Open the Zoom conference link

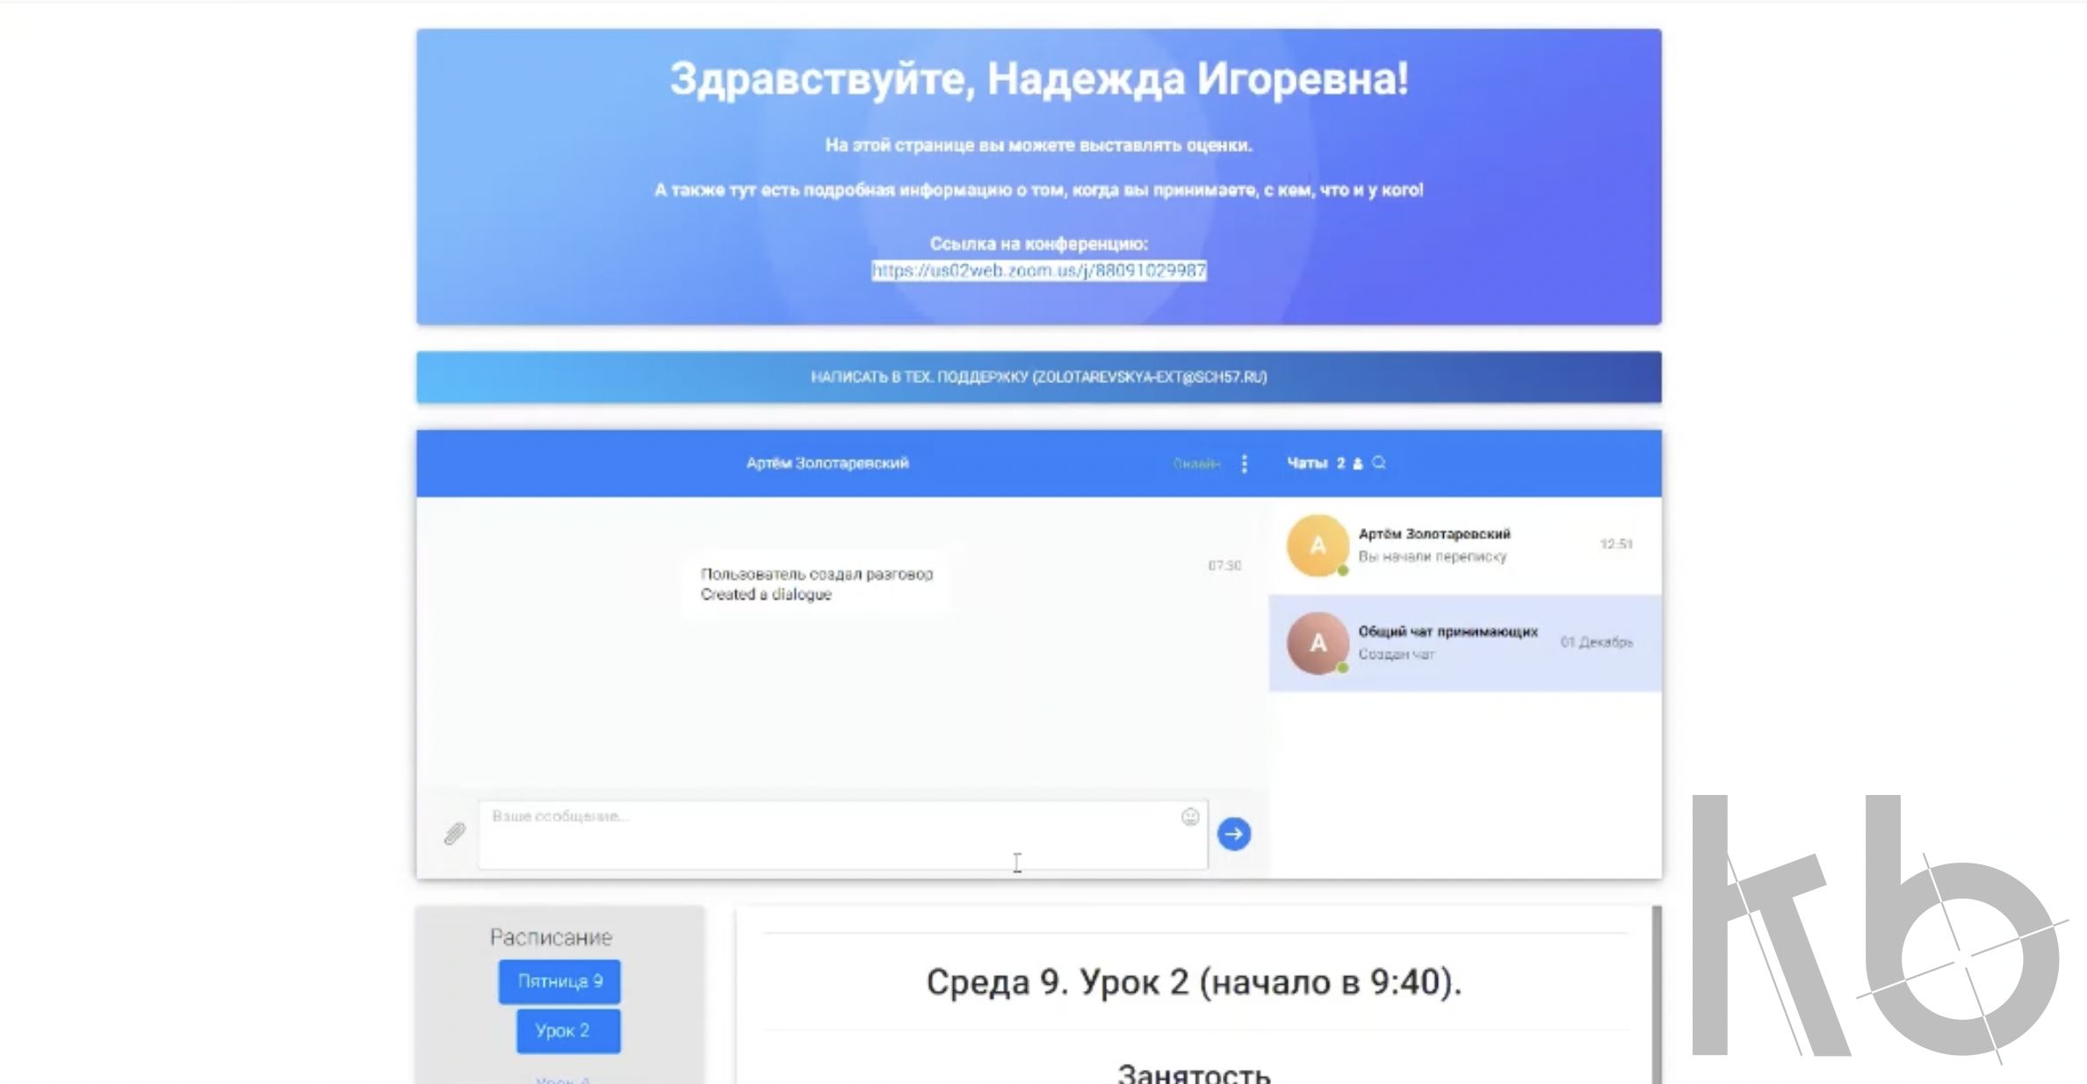[1038, 271]
